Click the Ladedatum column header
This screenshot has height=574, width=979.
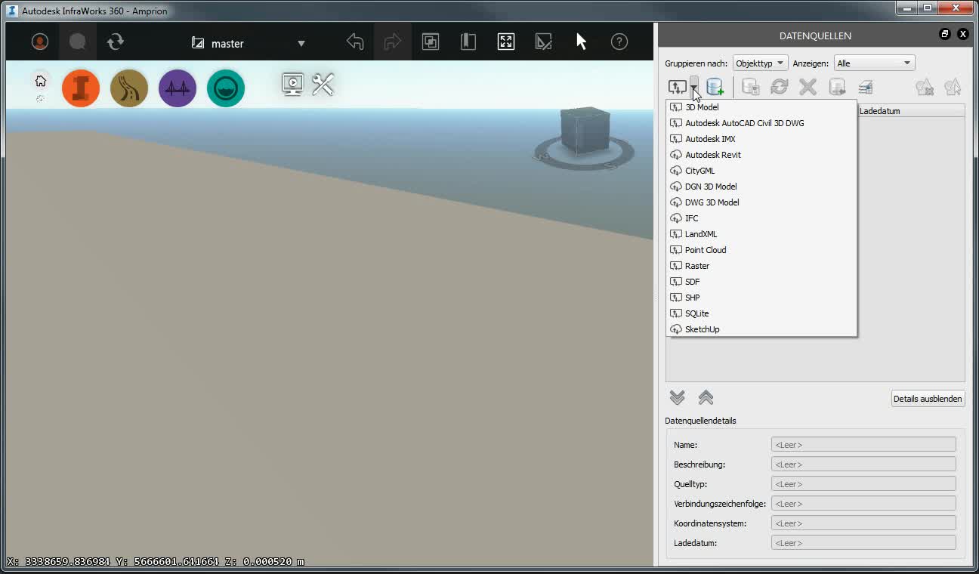(911, 111)
